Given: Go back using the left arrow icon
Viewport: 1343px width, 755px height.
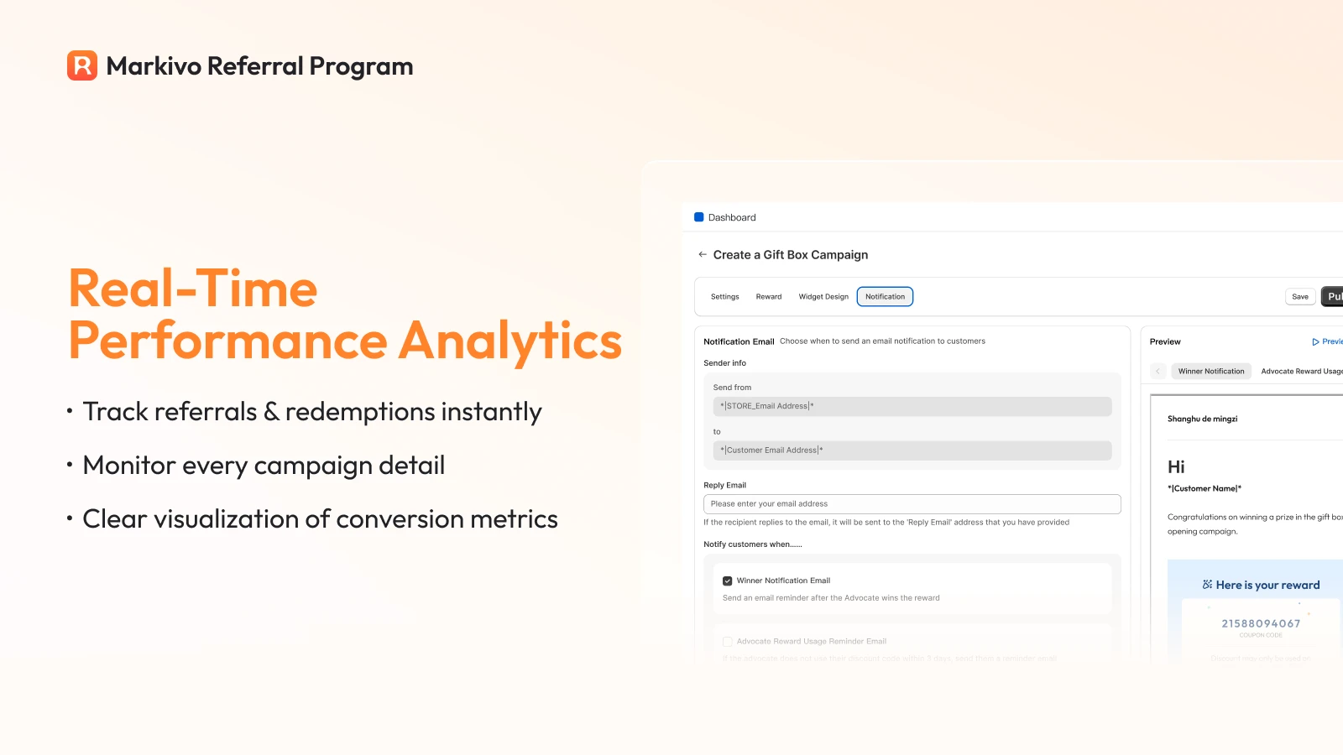Looking at the screenshot, I should tap(703, 254).
